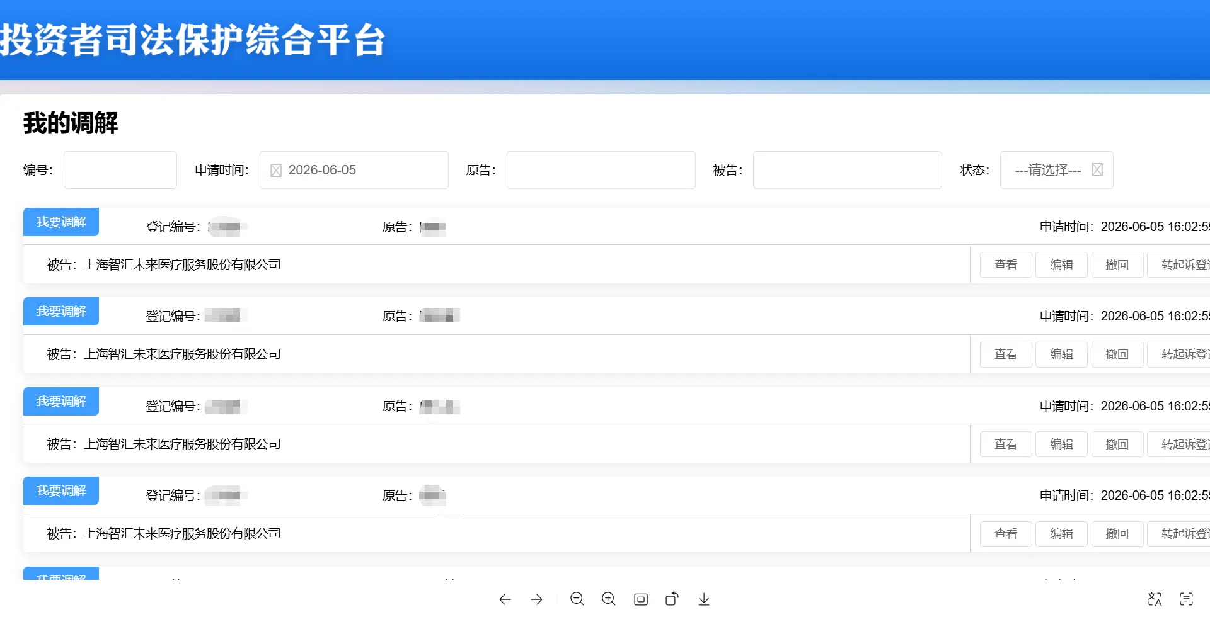This screenshot has height=617, width=1210.
Task: Click the 申请时间 date field showing 2026-06-05
Action: (x=354, y=170)
